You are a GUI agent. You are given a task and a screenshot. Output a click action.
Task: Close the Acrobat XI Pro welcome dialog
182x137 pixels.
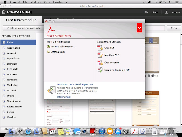(x=47, y=21)
